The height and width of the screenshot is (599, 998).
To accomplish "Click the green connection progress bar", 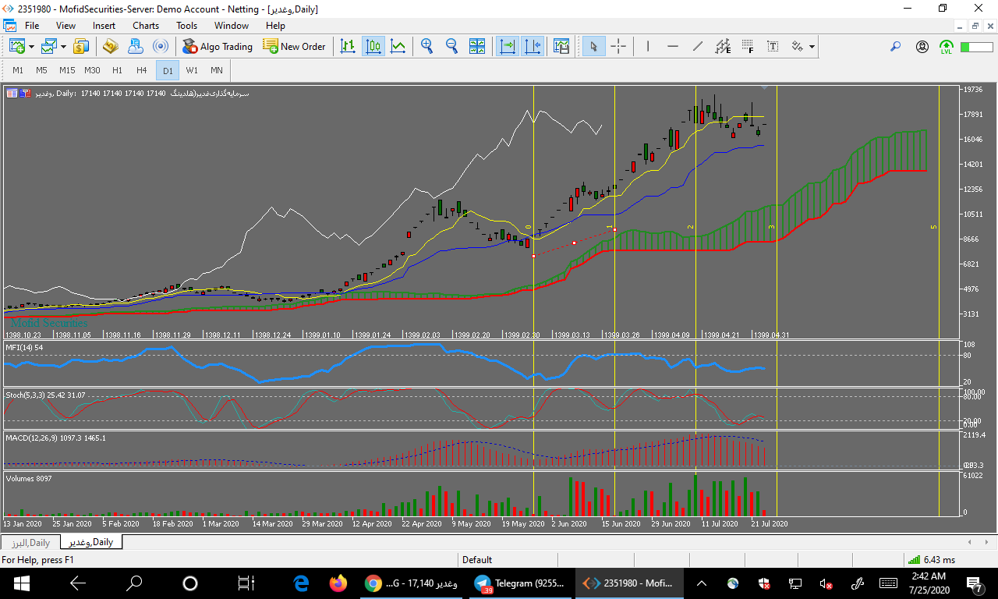I will [976, 47].
